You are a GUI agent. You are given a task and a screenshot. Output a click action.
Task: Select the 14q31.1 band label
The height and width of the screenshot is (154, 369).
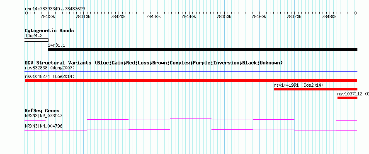tap(56, 45)
